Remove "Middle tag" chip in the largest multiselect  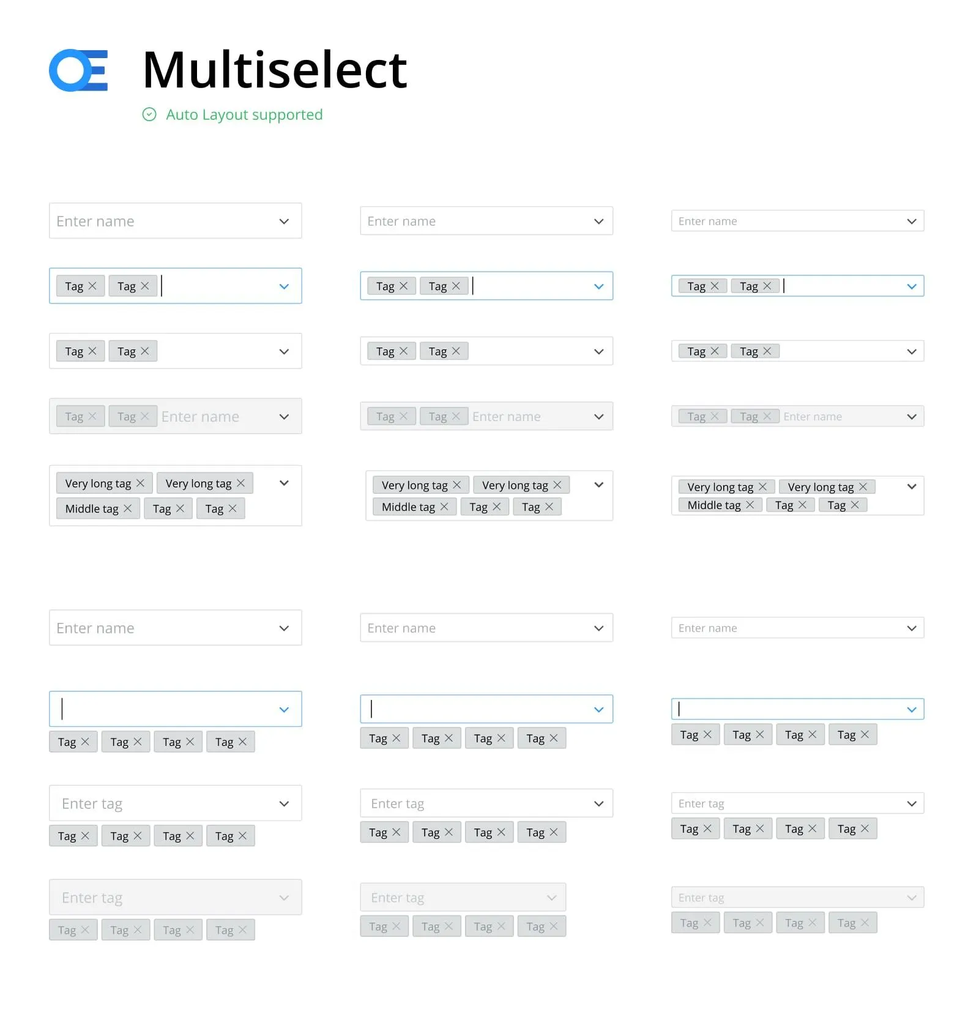coord(127,508)
